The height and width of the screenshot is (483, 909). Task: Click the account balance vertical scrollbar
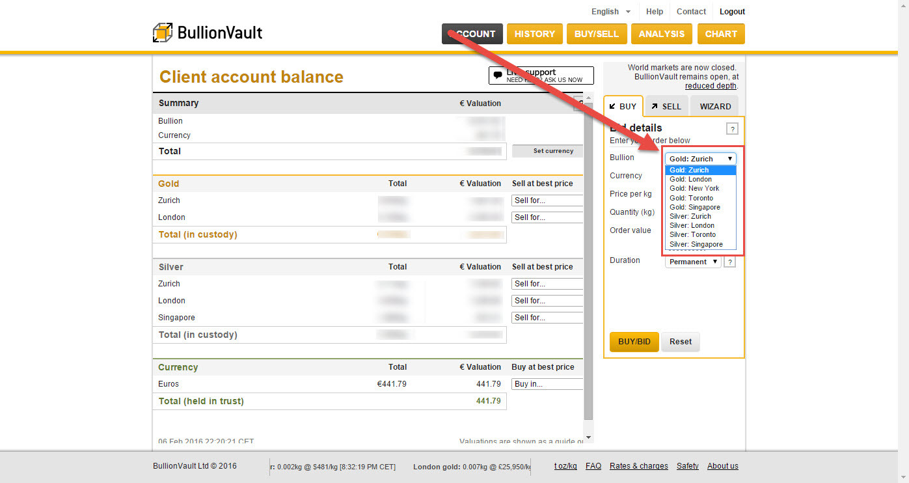pyautogui.click(x=588, y=260)
